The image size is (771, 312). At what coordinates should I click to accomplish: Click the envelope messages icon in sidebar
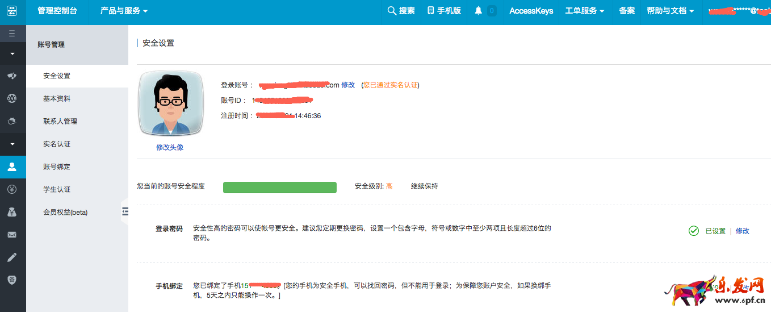(x=12, y=235)
